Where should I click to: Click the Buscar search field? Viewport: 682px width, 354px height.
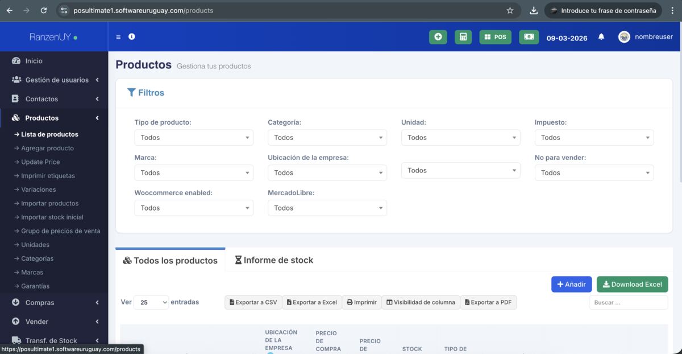point(628,302)
